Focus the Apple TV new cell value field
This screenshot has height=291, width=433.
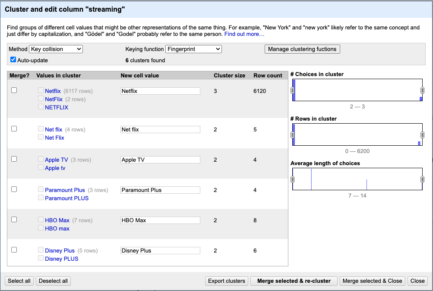(x=160, y=160)
